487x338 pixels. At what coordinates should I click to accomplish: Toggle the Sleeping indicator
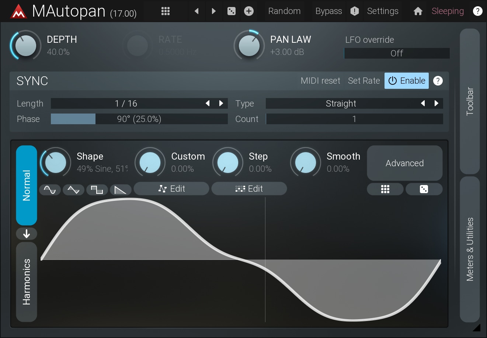[448, 11]
